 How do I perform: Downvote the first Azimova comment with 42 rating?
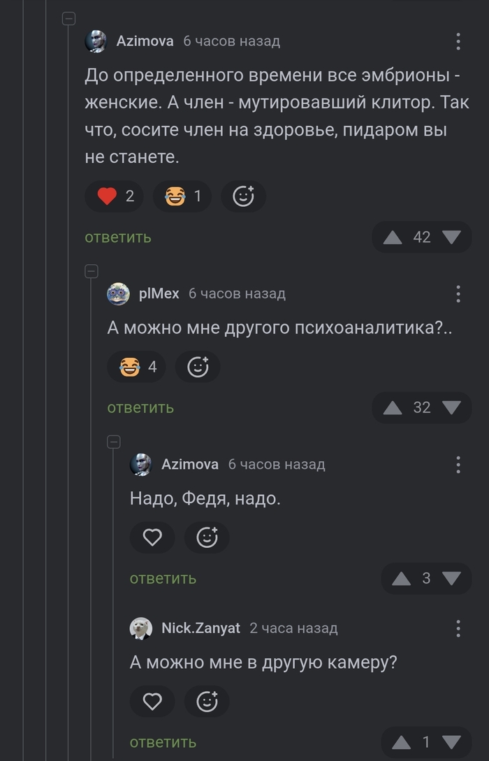[452, 238]
